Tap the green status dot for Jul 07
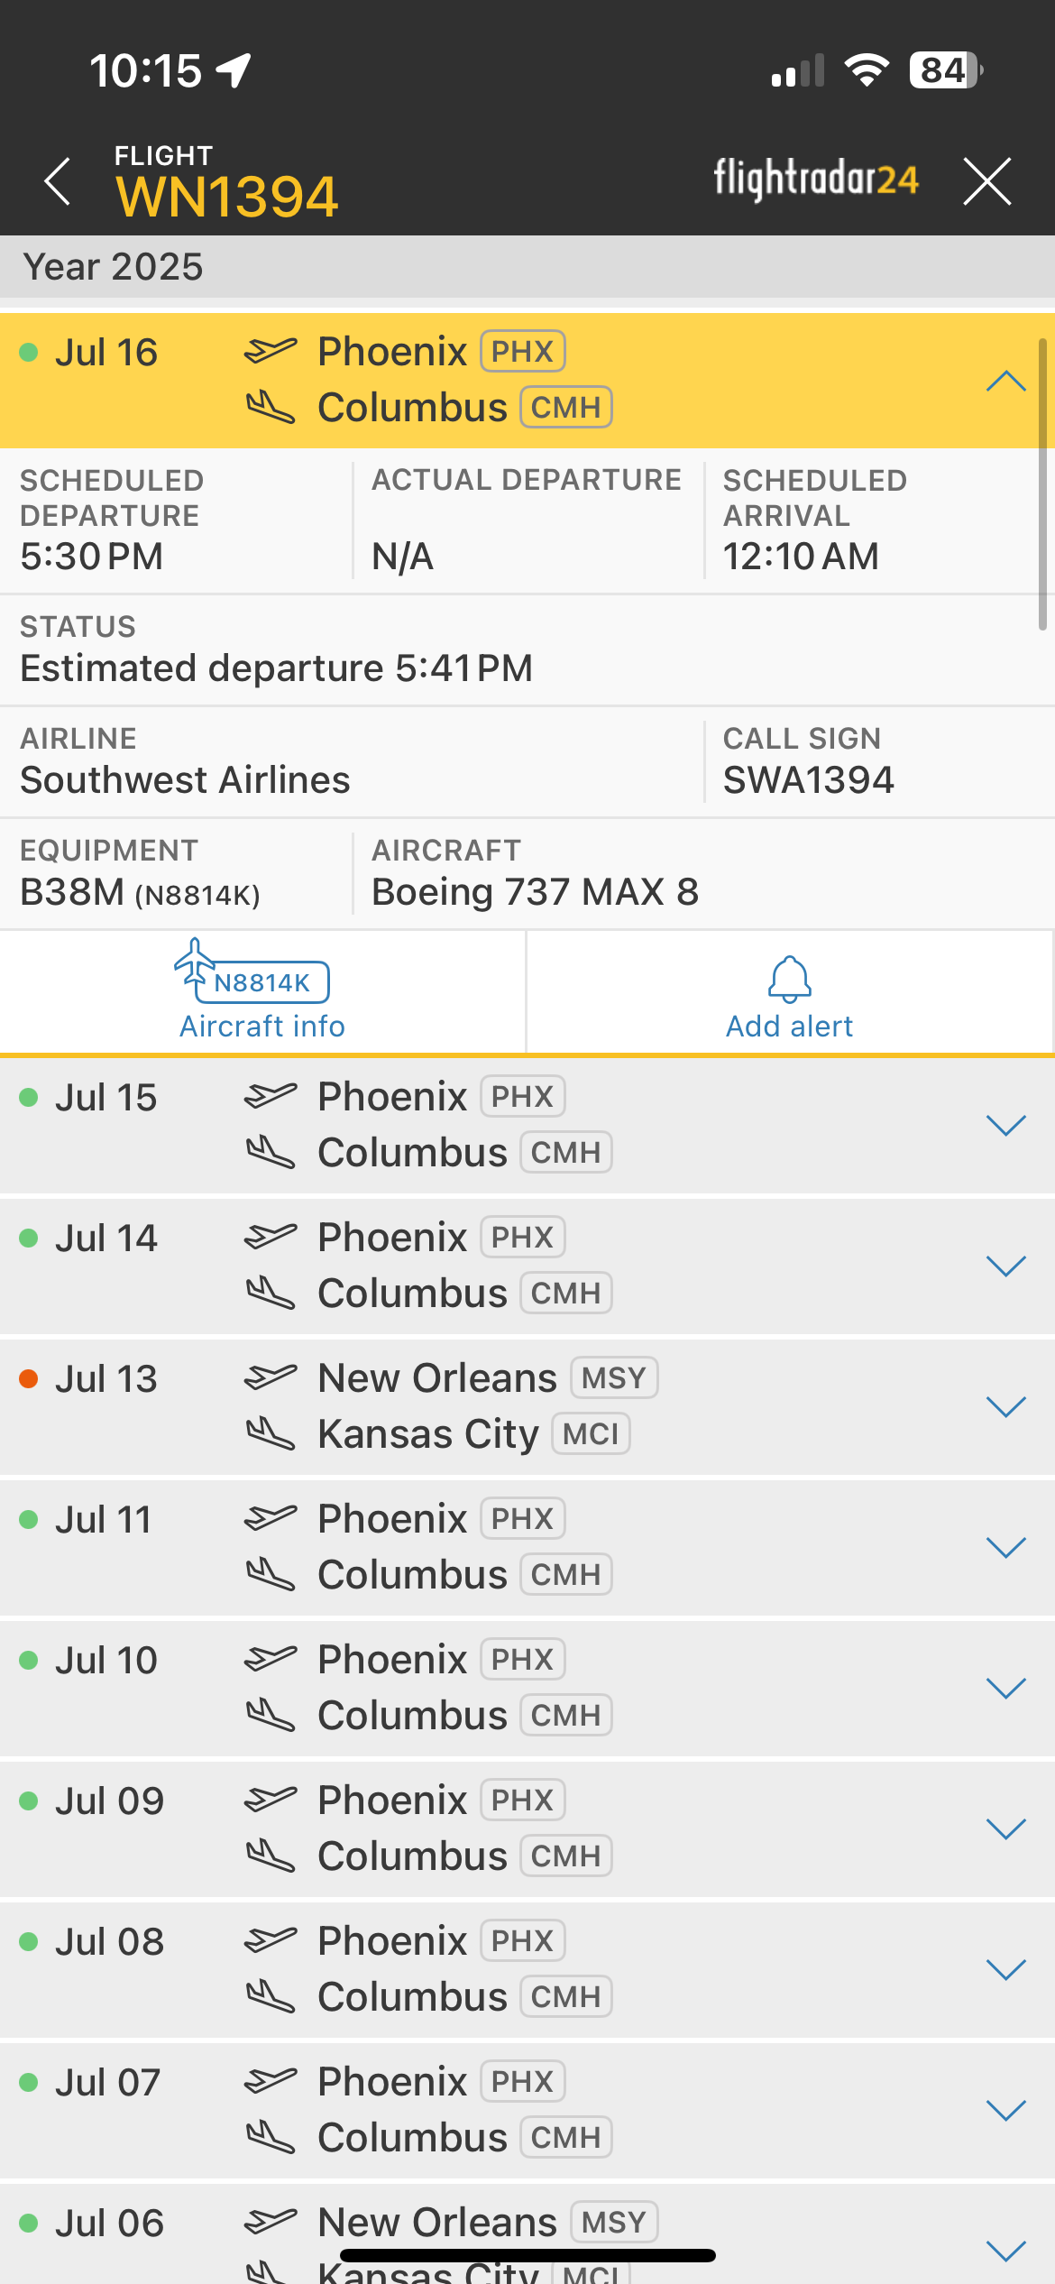1055x2284 pixels. click(29, 2082)
